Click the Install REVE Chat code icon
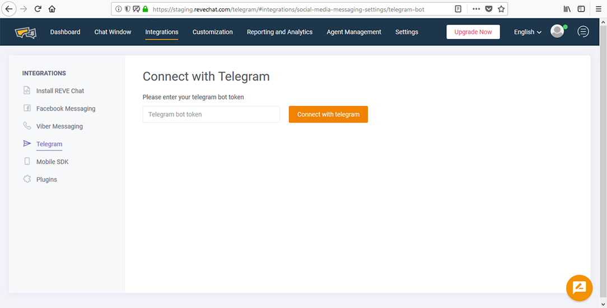 27,91
